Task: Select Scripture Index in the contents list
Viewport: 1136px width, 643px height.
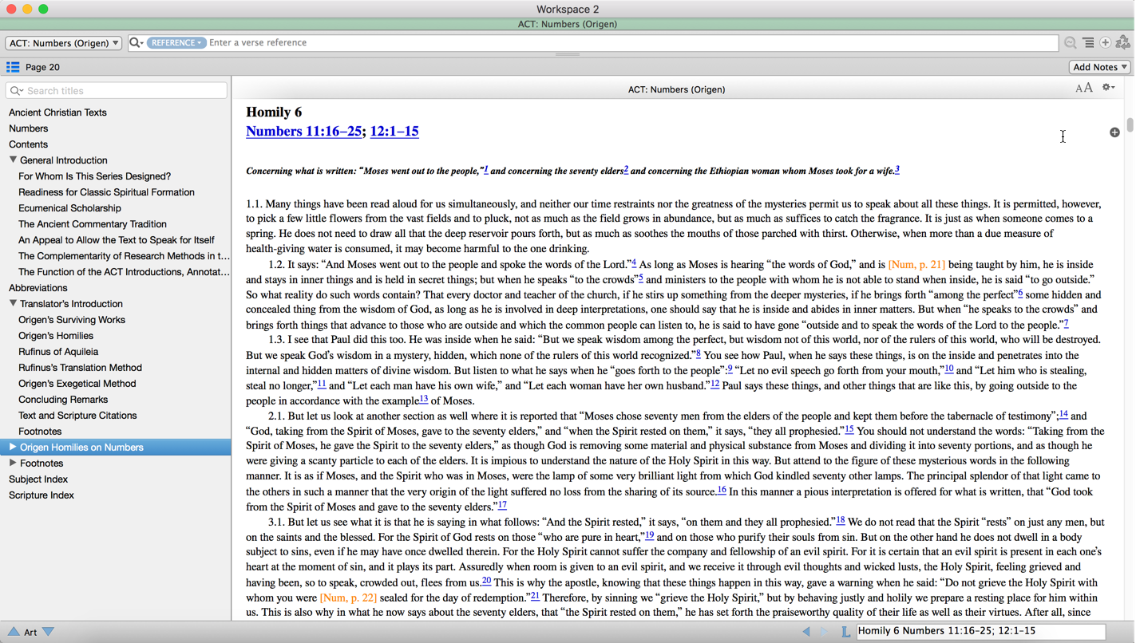Action: click(x=42, y=495)
